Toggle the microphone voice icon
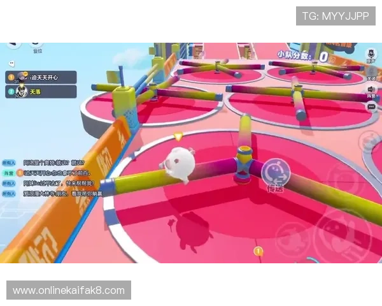Viewport: 382px width, 306px height. click(x=371, y=54)
